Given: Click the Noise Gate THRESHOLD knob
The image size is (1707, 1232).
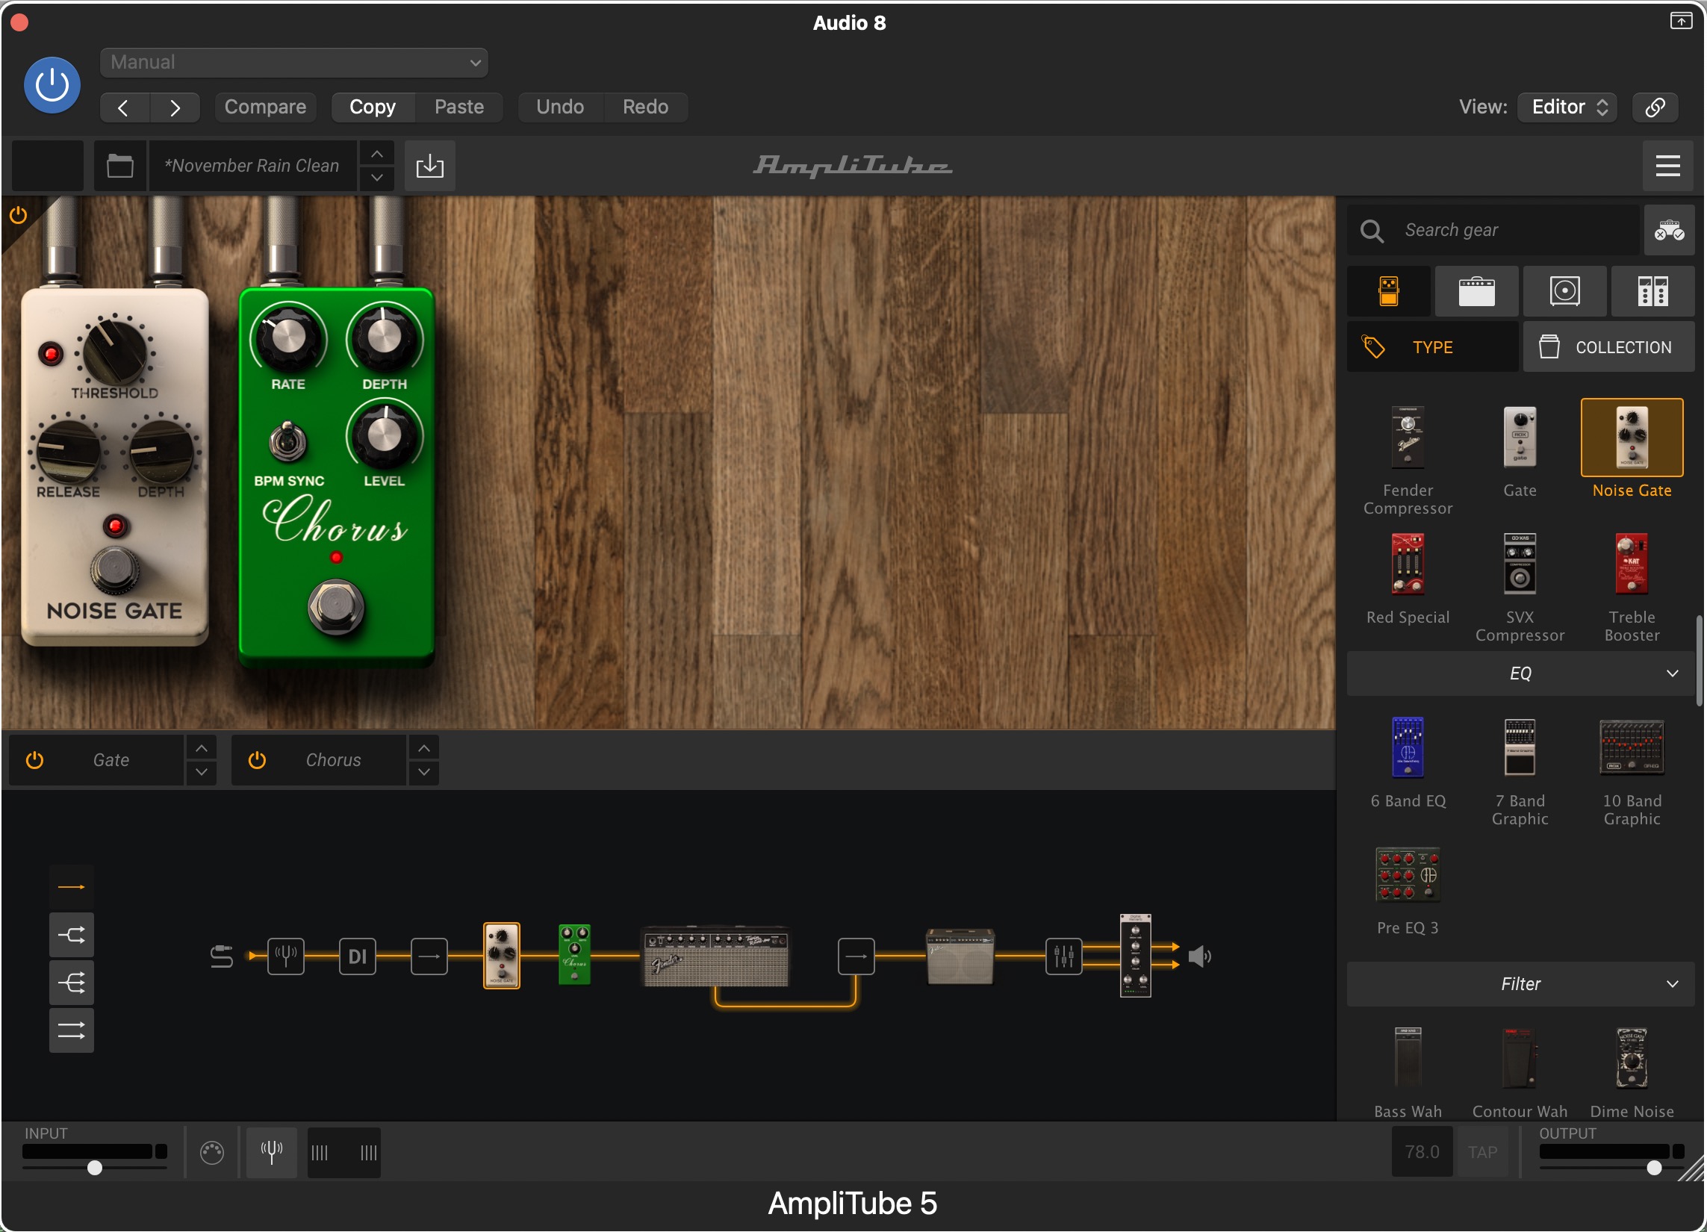Looking at the screenshot, I should [114, 352].
